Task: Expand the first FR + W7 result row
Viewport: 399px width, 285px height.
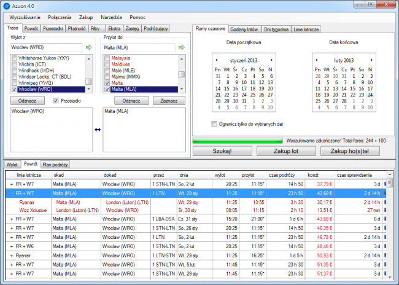Action: pos(12,184)
